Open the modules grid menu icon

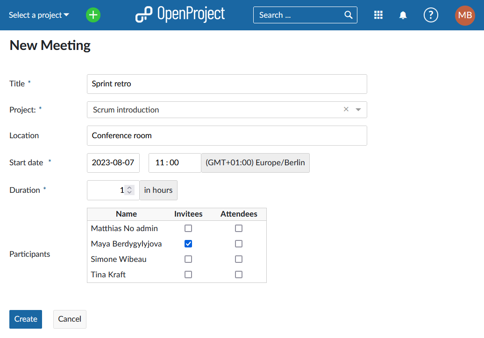pyautogui.click(x=378, y=15)
